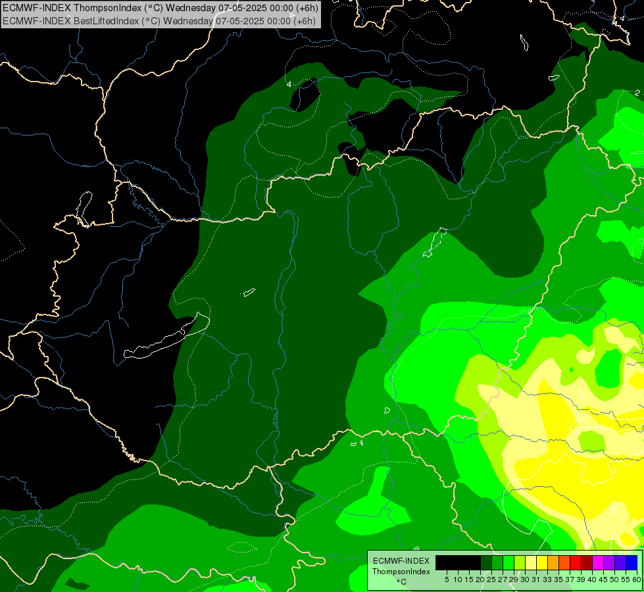This screenshot has width=644, height=592.
Task: Click the legend tick value 55
Action: (626, 580)
